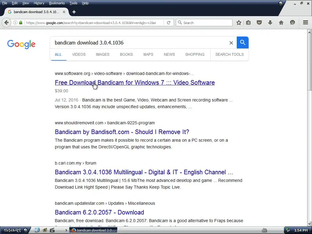The height and width of the screenshot is (234, 312).
Task: Go back using the browser back arrow
Action: click(7, 23)
